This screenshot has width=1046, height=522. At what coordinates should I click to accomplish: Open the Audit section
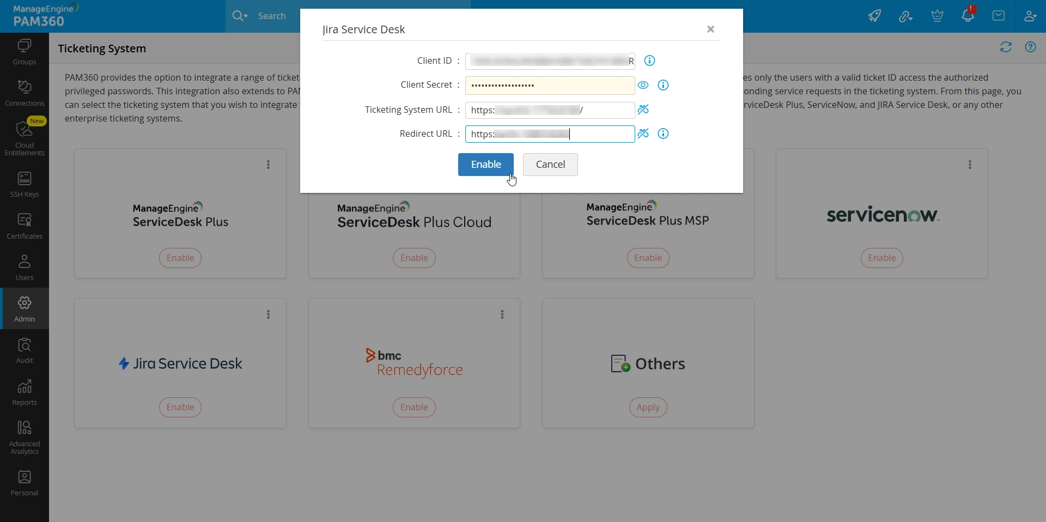(x=24, y=351)
